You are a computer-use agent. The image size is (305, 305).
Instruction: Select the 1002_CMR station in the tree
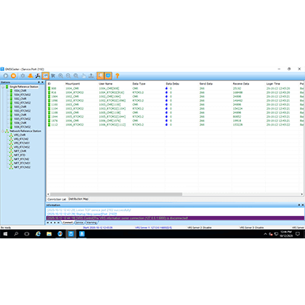tap(20, 98)
